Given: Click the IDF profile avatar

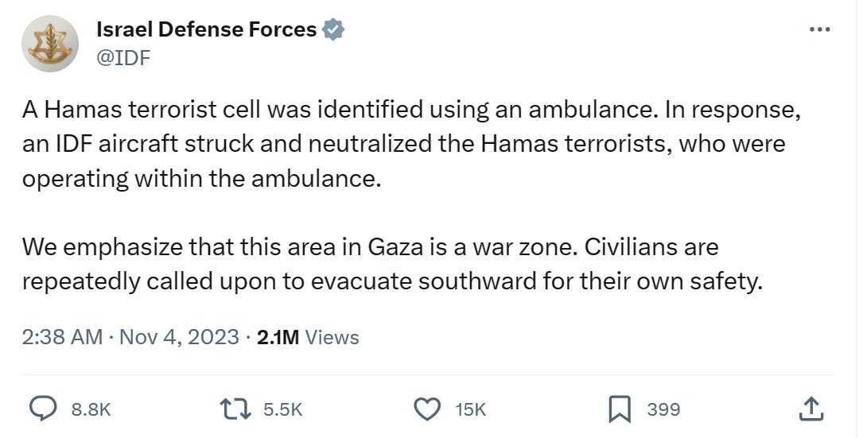Looking at the screenshot, I should 49,44.
